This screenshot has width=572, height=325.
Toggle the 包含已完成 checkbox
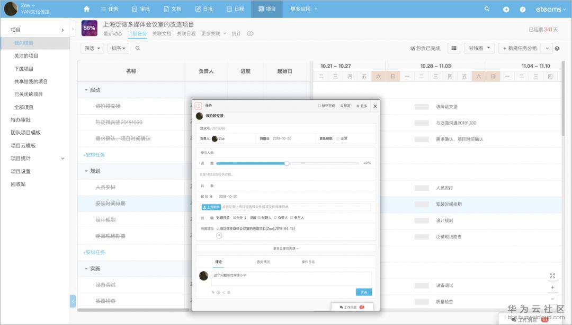point(413,48)
